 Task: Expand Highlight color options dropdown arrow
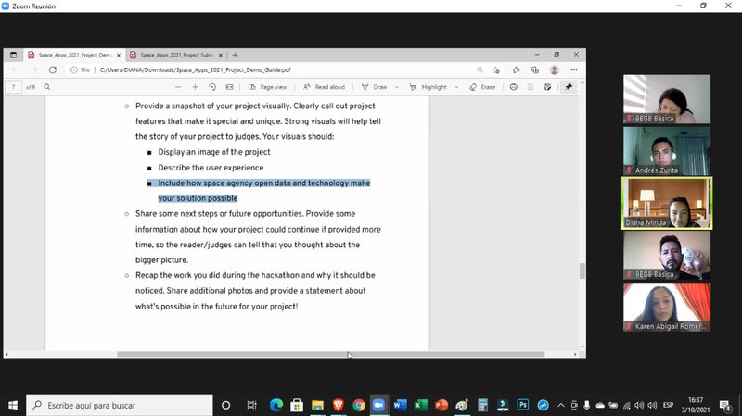(x=455, y=87)
